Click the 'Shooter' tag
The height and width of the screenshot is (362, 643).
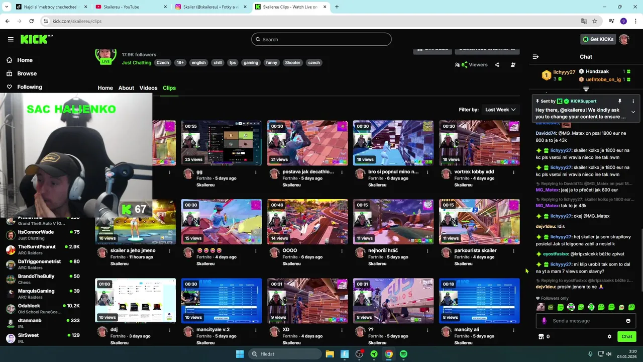[x=292, y=63]
